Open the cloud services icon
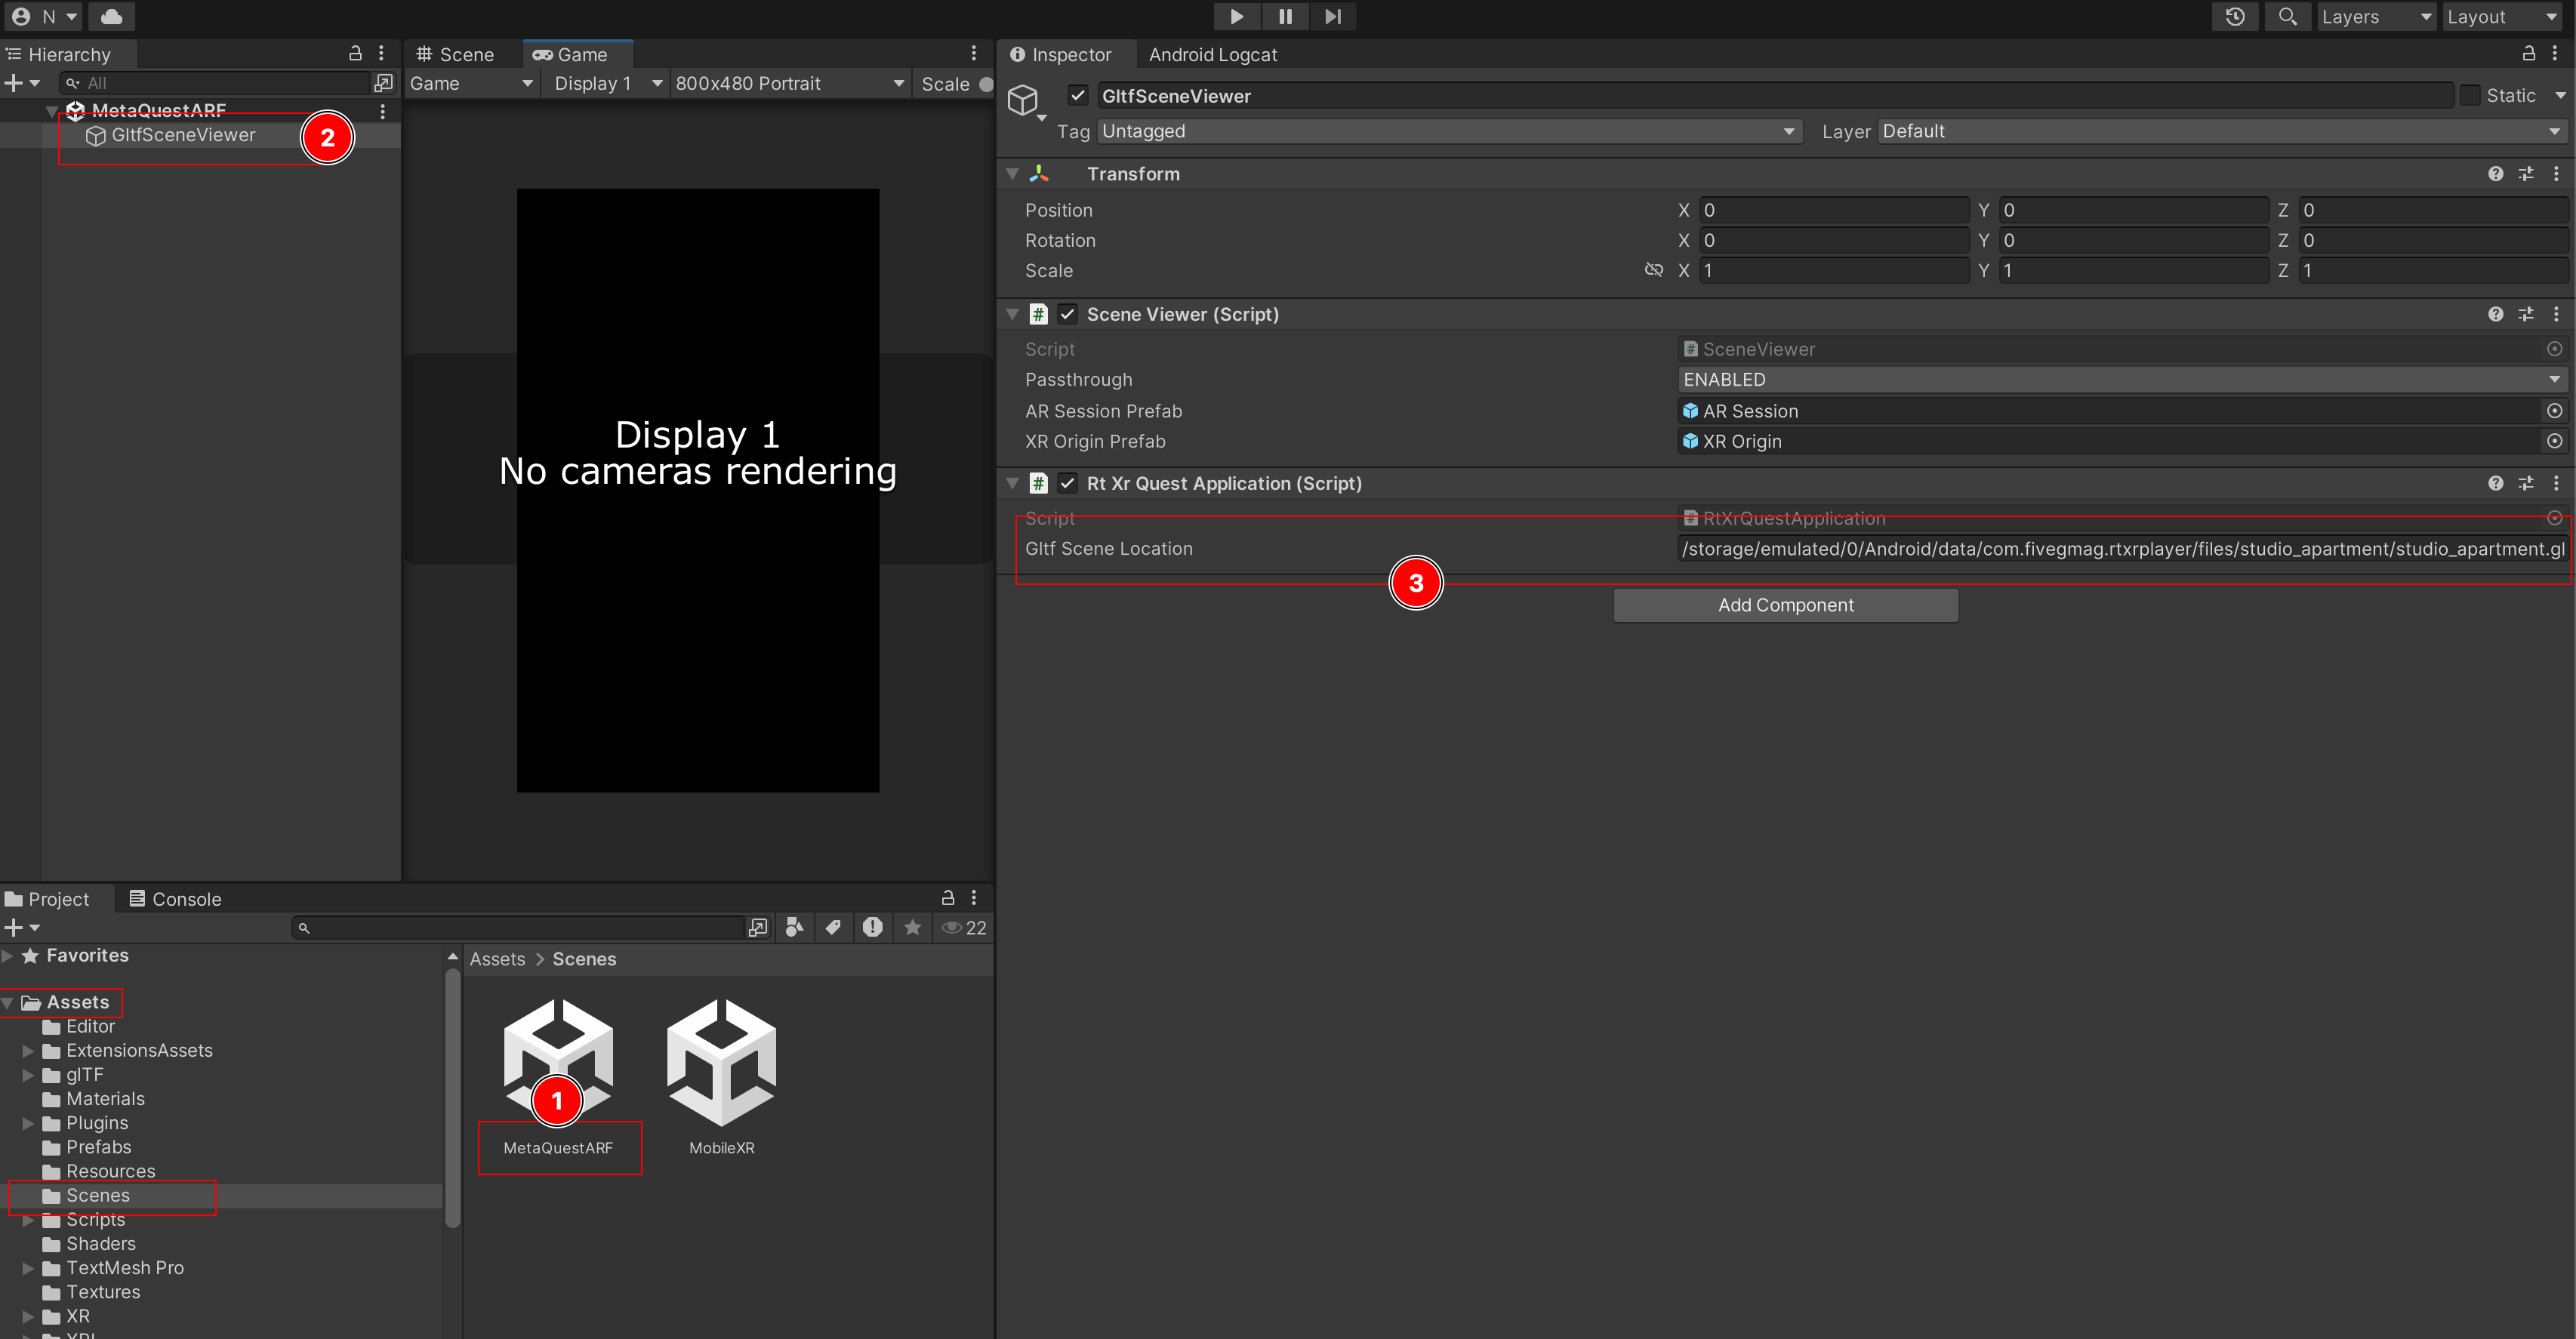2576x1339 pixels. coord(112,16)
